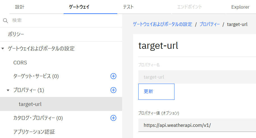Viewport: 256px width, 138px height.
Task: Click the プロパティー名 field showing target-url
Action: click(197, 77)
